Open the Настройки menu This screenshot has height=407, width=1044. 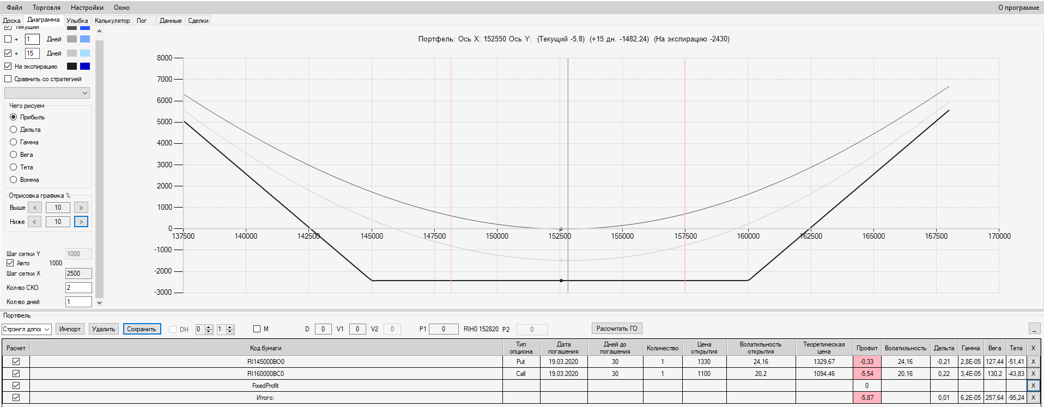(87, 8)
